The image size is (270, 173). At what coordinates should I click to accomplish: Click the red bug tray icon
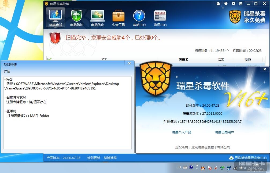(x=216, y=168)
